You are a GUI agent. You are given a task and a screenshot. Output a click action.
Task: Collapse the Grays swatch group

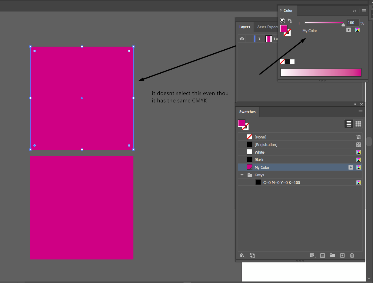pyautogui.click(x=242, y=175)
